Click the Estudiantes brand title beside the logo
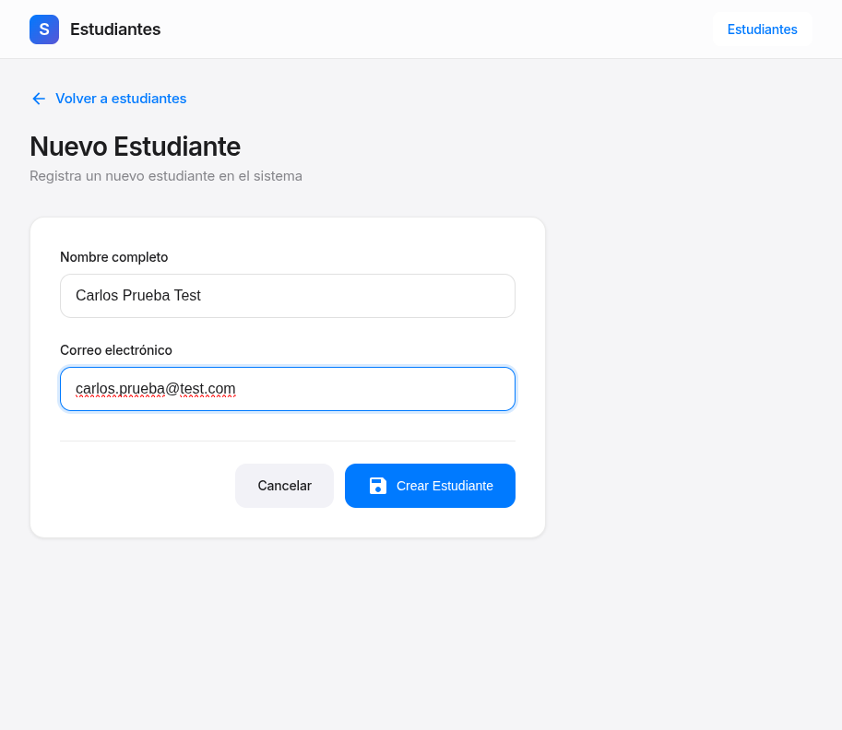 (115, 29)
